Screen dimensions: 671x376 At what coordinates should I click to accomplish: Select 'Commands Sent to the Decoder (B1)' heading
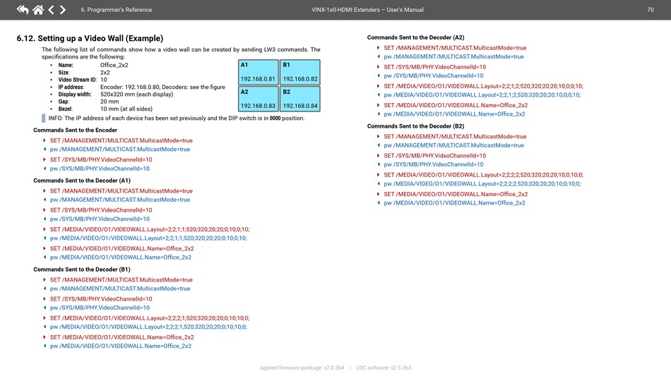82,269
